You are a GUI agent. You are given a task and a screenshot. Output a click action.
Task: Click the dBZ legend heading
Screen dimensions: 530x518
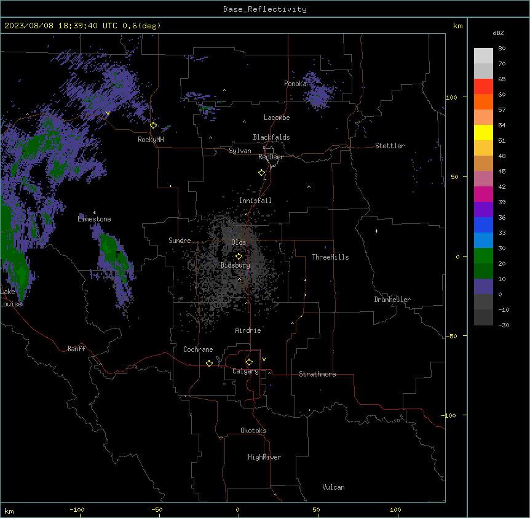(x=498, y=33)
